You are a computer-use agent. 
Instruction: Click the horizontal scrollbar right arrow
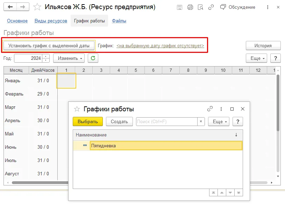point(272,183)
